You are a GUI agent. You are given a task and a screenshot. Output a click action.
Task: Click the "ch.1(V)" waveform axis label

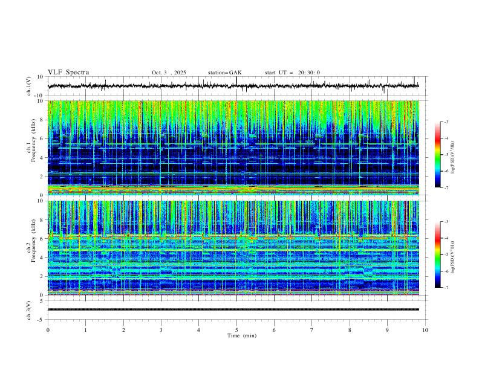tap(29, 86)
